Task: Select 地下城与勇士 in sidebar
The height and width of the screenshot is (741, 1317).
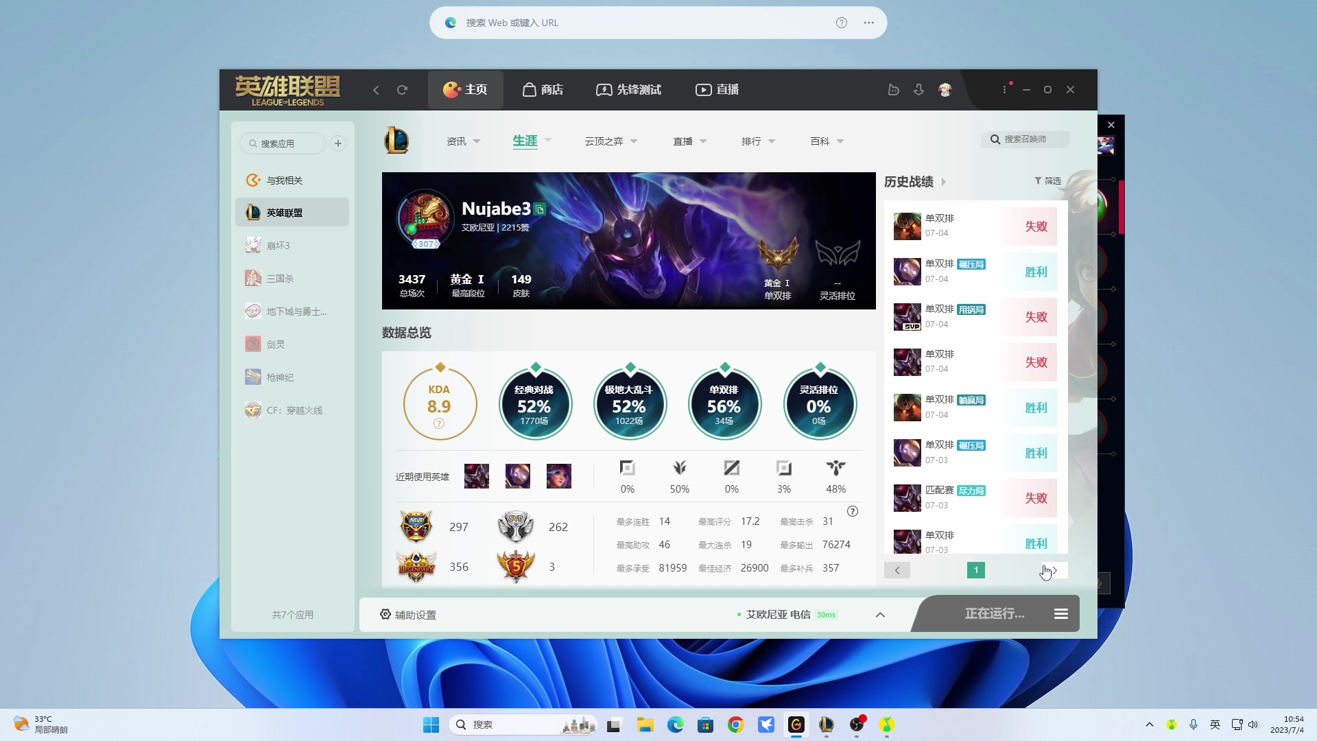Action: coord(292,311)
